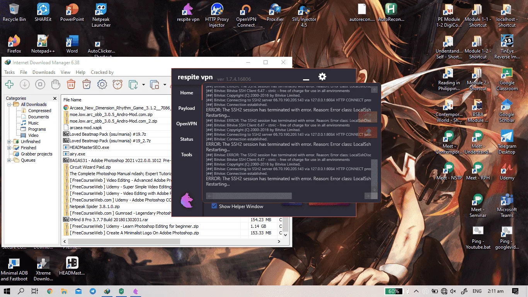The height and width of the screenshot is (297, 528).
Task: Switch to respite vpn OpenVPN tab
Action: tap(187, 124)
